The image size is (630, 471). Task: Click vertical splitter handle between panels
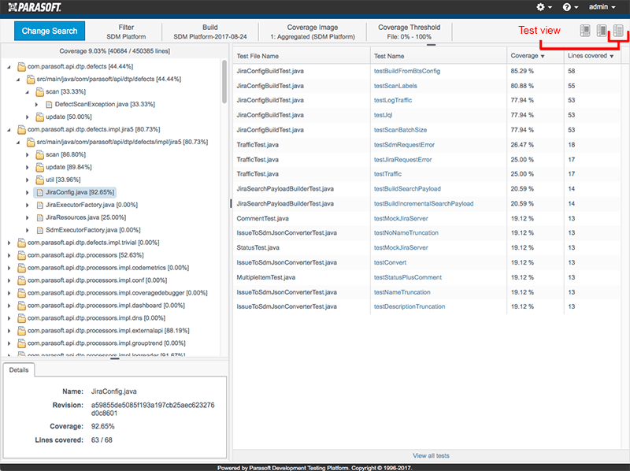(x=231, y=203)
